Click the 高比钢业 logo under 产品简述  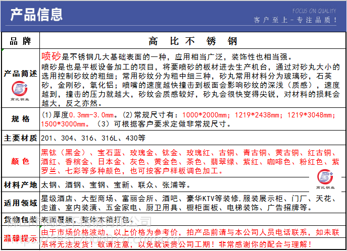click(20, 92)
